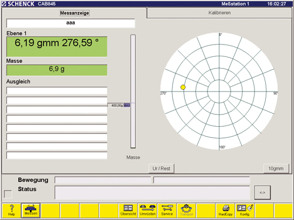Click the yellow unbalance dot in polar plot
This screenshot has width=294, height=220.
click(183, 87)
